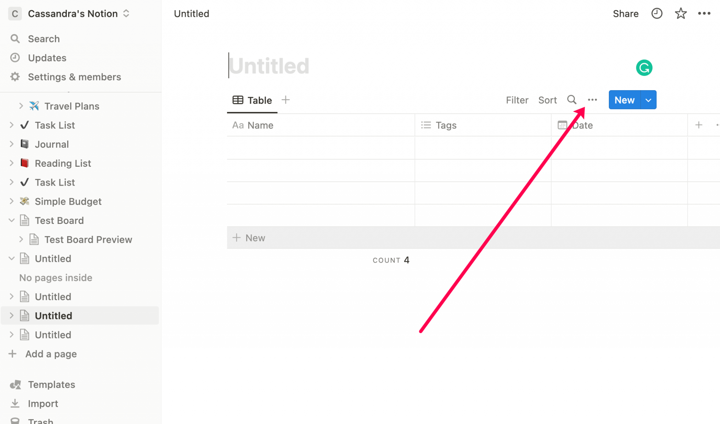The image size is (720, 424).
Task: Open the workspace switcher dropdown
Action: click(126, 13)
